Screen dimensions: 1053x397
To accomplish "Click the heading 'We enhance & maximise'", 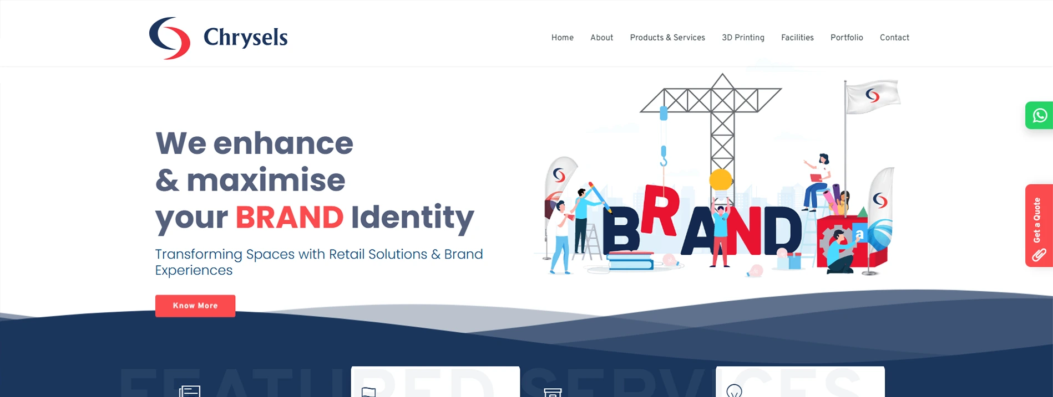I will coord(255,161).
